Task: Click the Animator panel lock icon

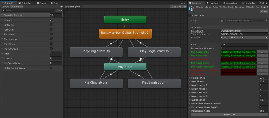Action: tap(182, 3)
